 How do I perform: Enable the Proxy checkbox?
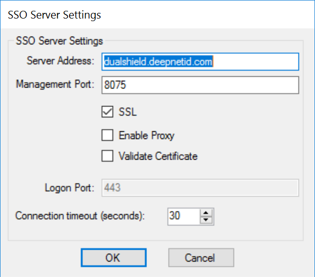(107, 135)
